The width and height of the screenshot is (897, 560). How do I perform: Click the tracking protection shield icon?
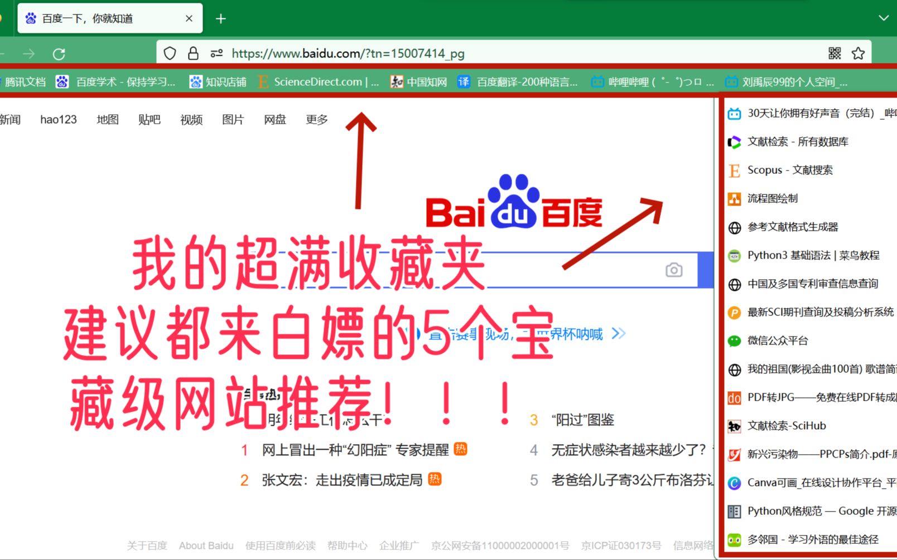click(x=170, y=53)
